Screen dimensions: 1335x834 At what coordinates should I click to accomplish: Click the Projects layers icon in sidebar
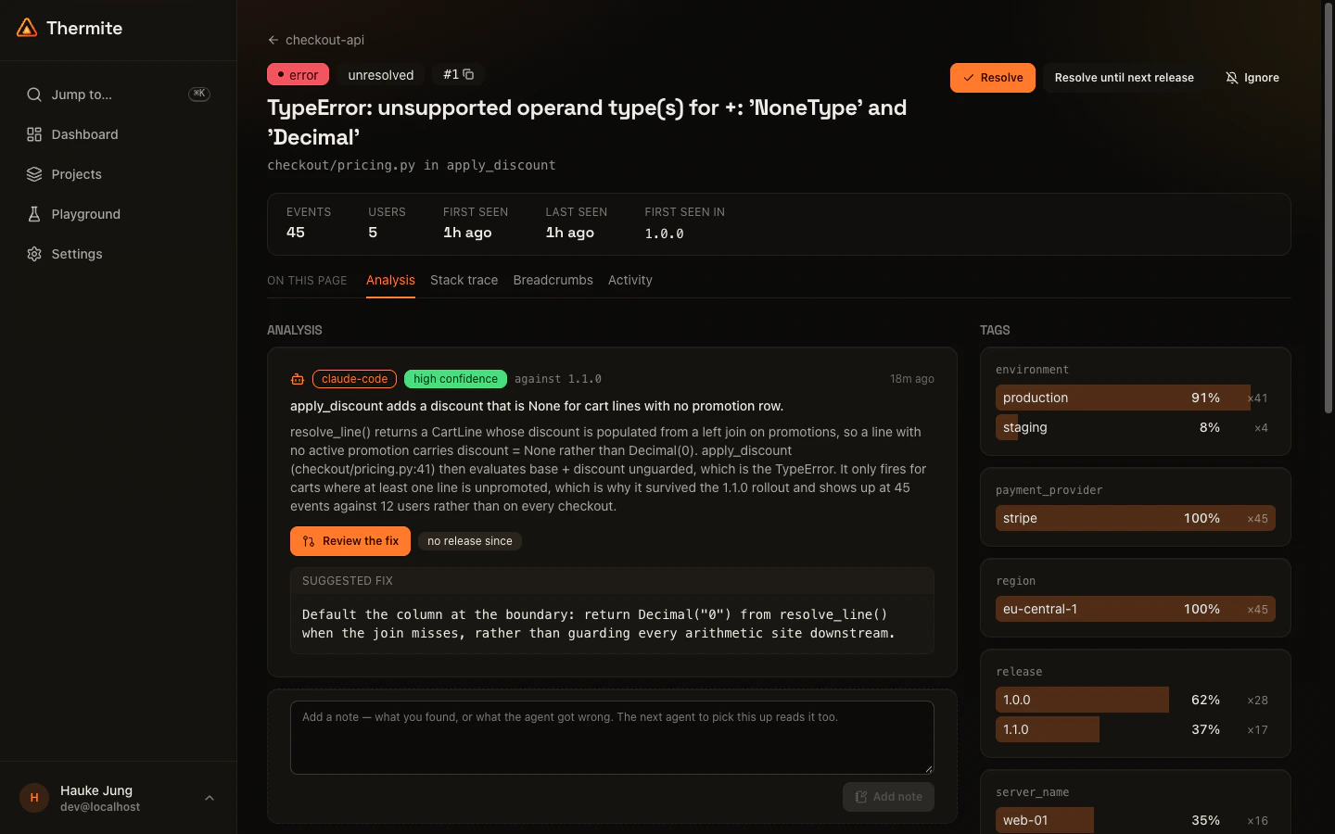(x=34, y=174)
